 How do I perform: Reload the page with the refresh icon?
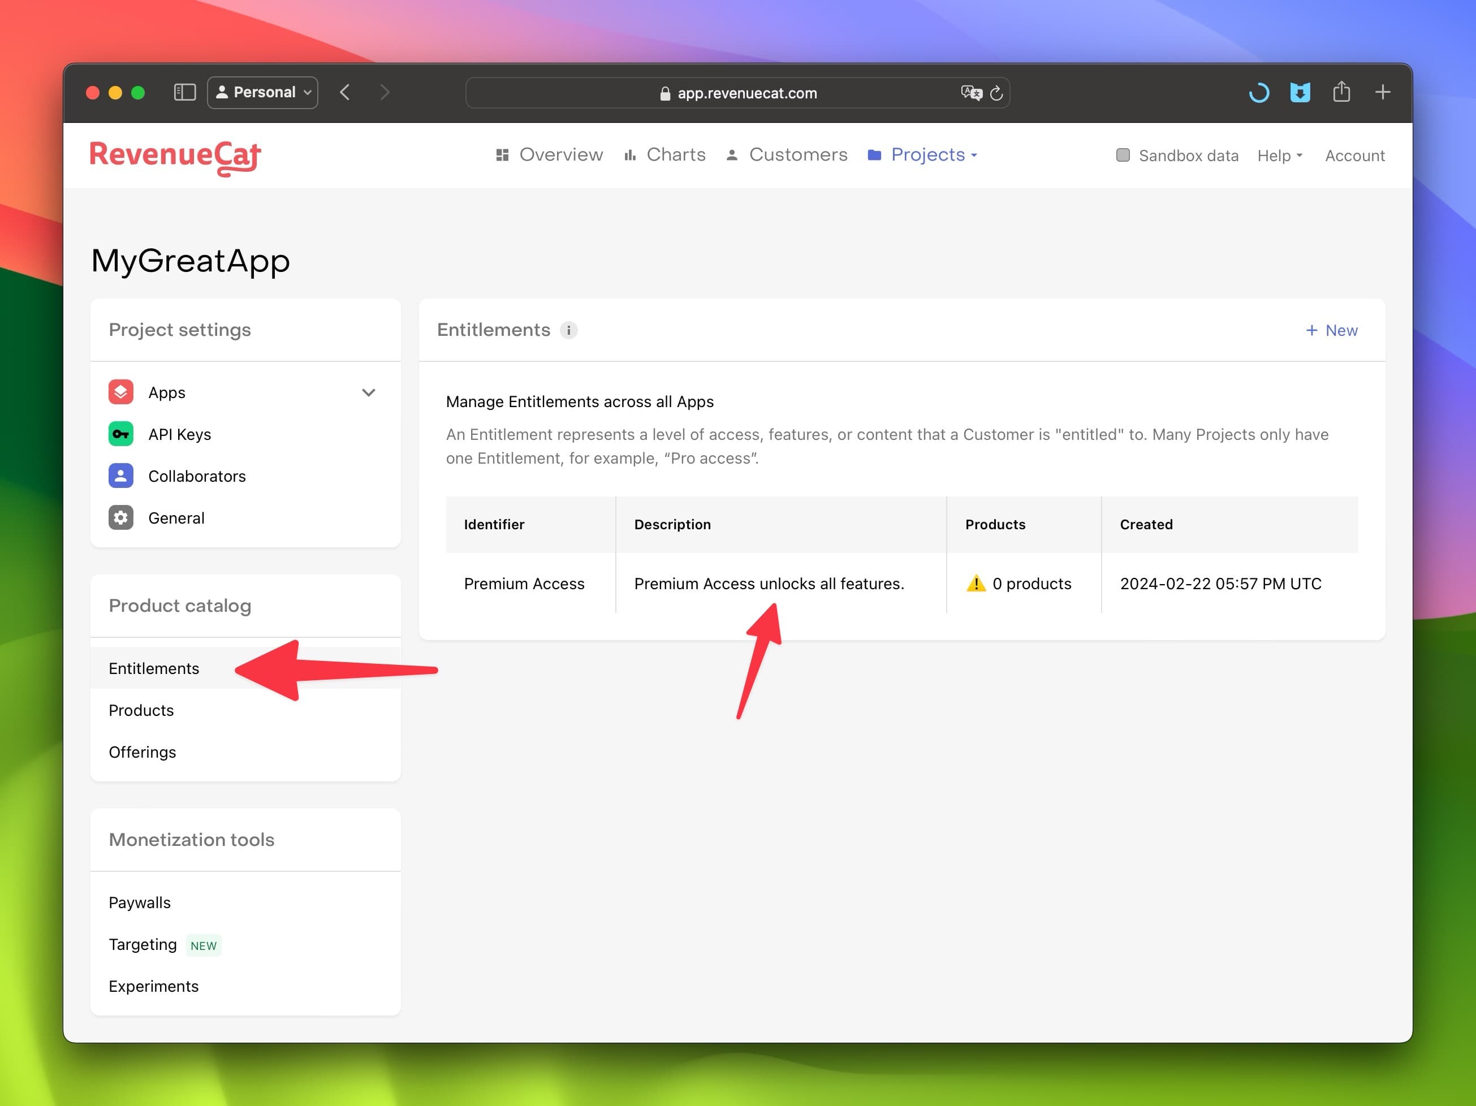(996, 93)
